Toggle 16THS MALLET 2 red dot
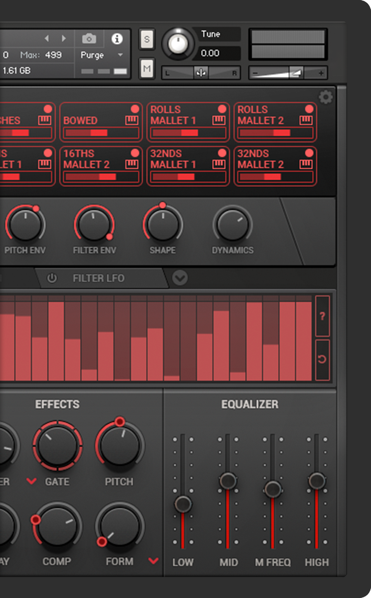 (x=135, y=153)
